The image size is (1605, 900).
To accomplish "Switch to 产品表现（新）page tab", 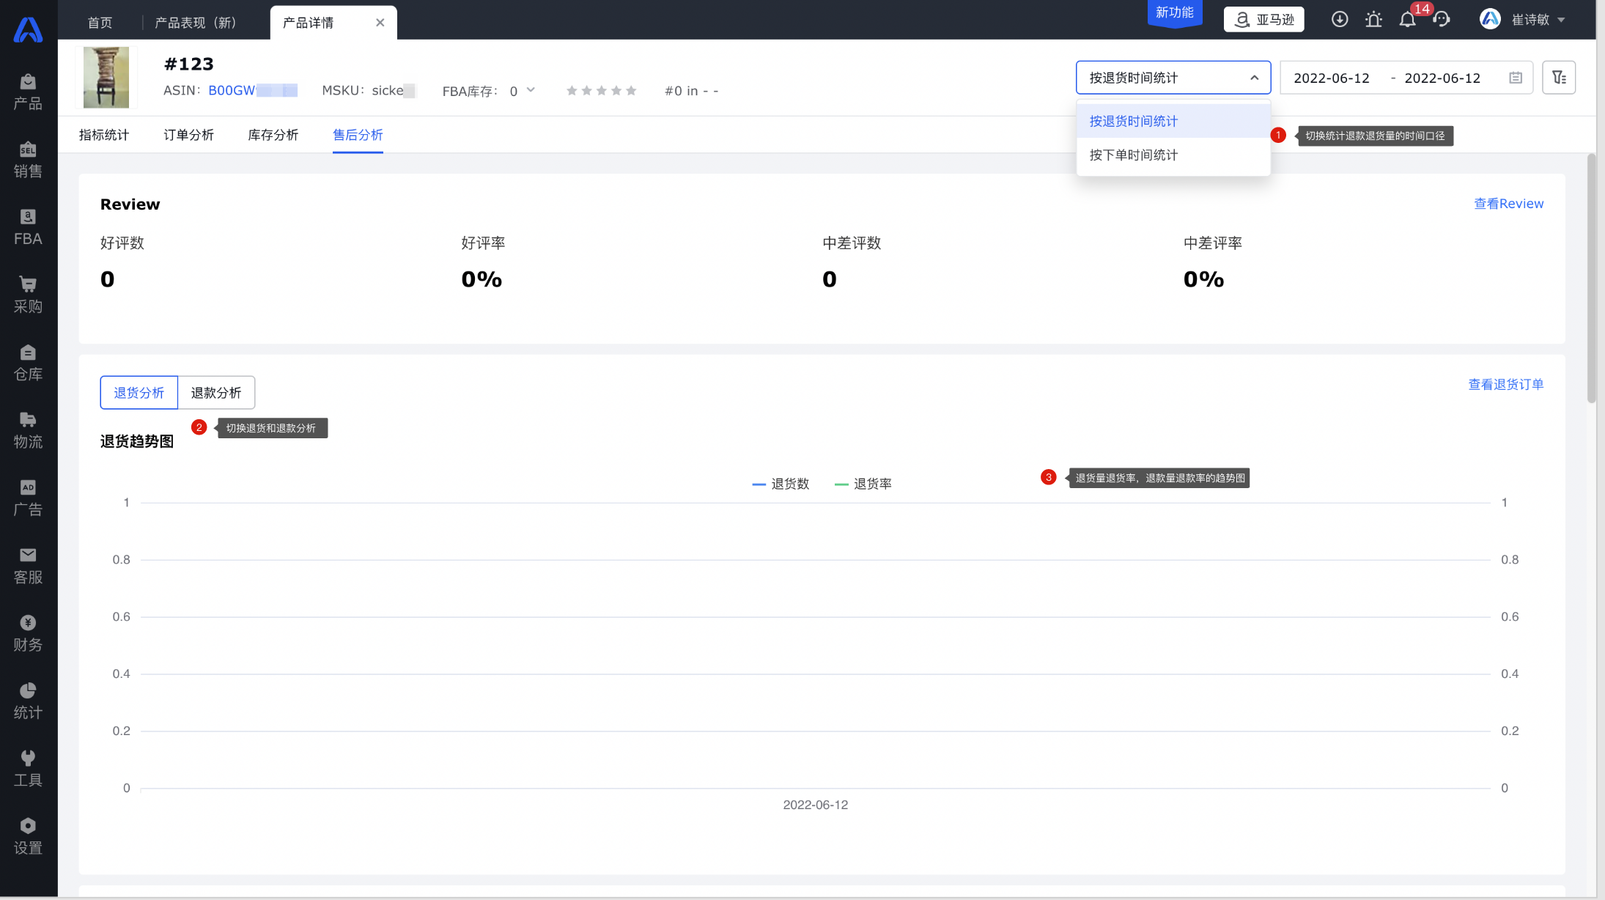I will coord(196,23).
